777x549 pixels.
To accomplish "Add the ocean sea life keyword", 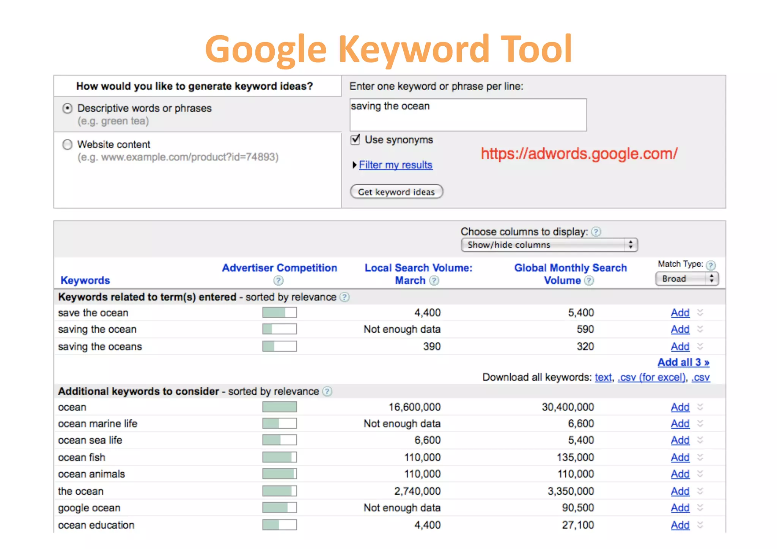I will coord(680,440).
